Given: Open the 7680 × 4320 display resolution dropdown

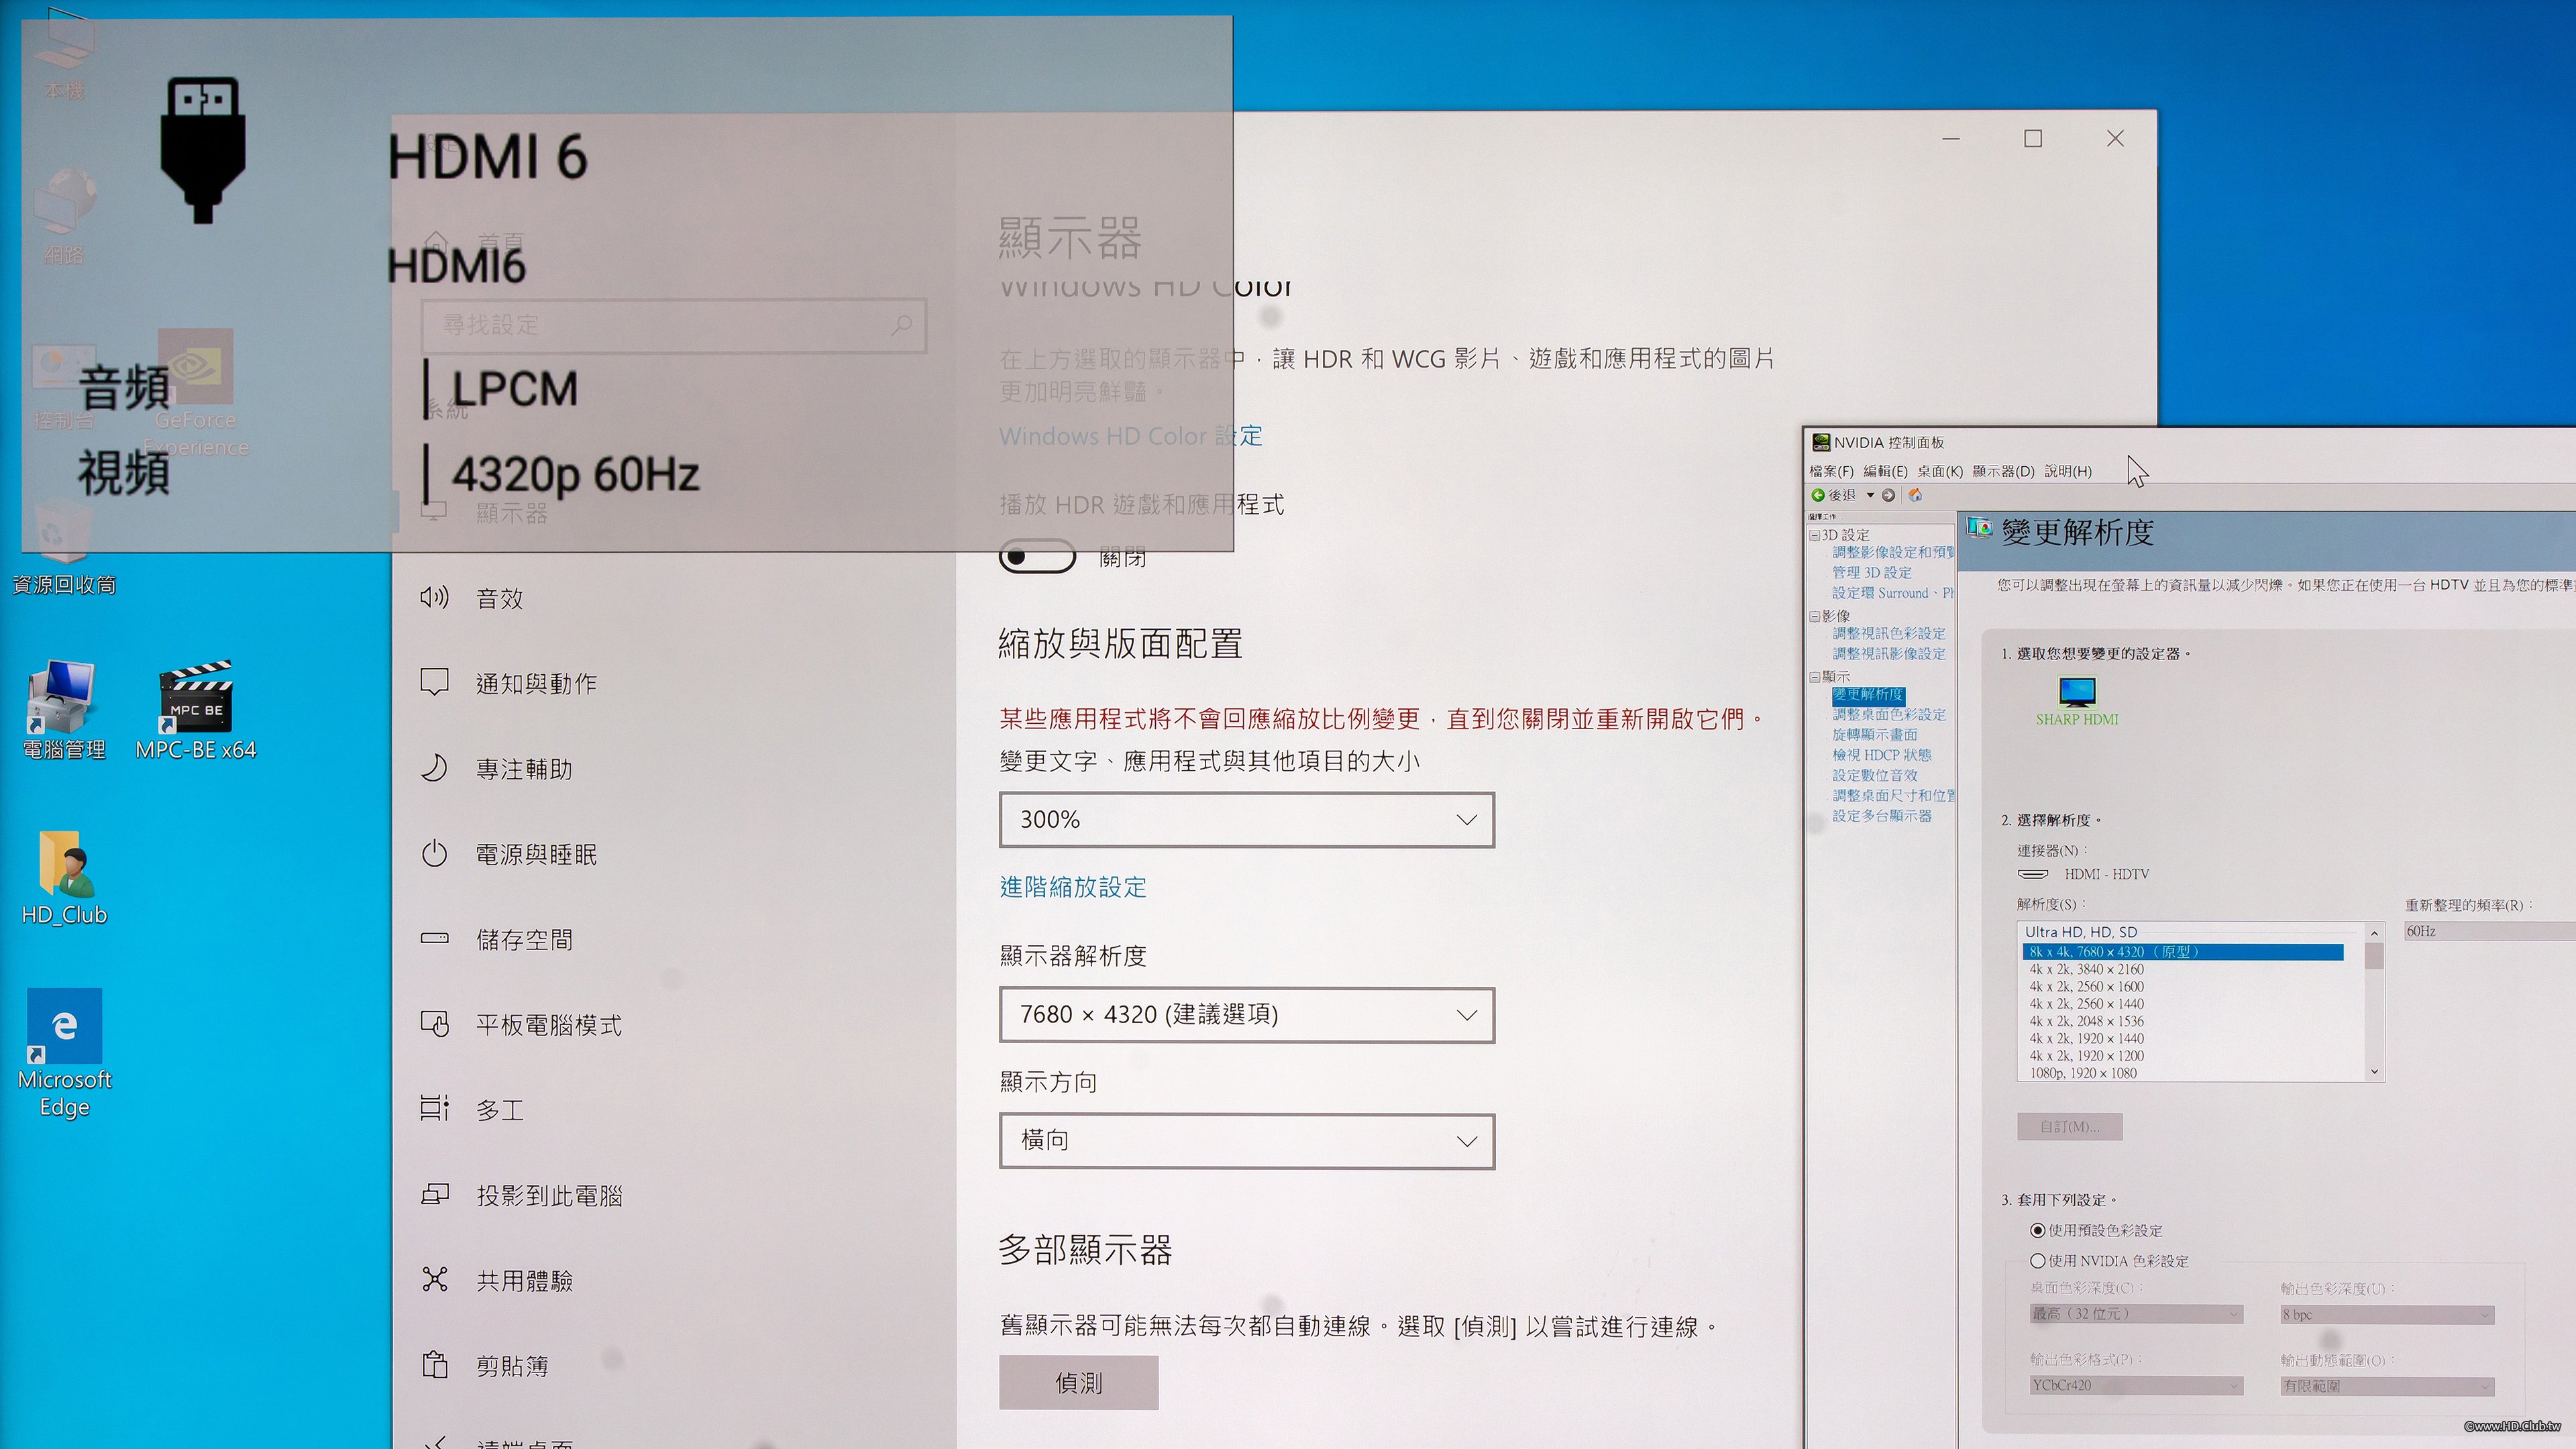Looking at the screenshot, I should pyautogui.click(x=1247, y=1015).
